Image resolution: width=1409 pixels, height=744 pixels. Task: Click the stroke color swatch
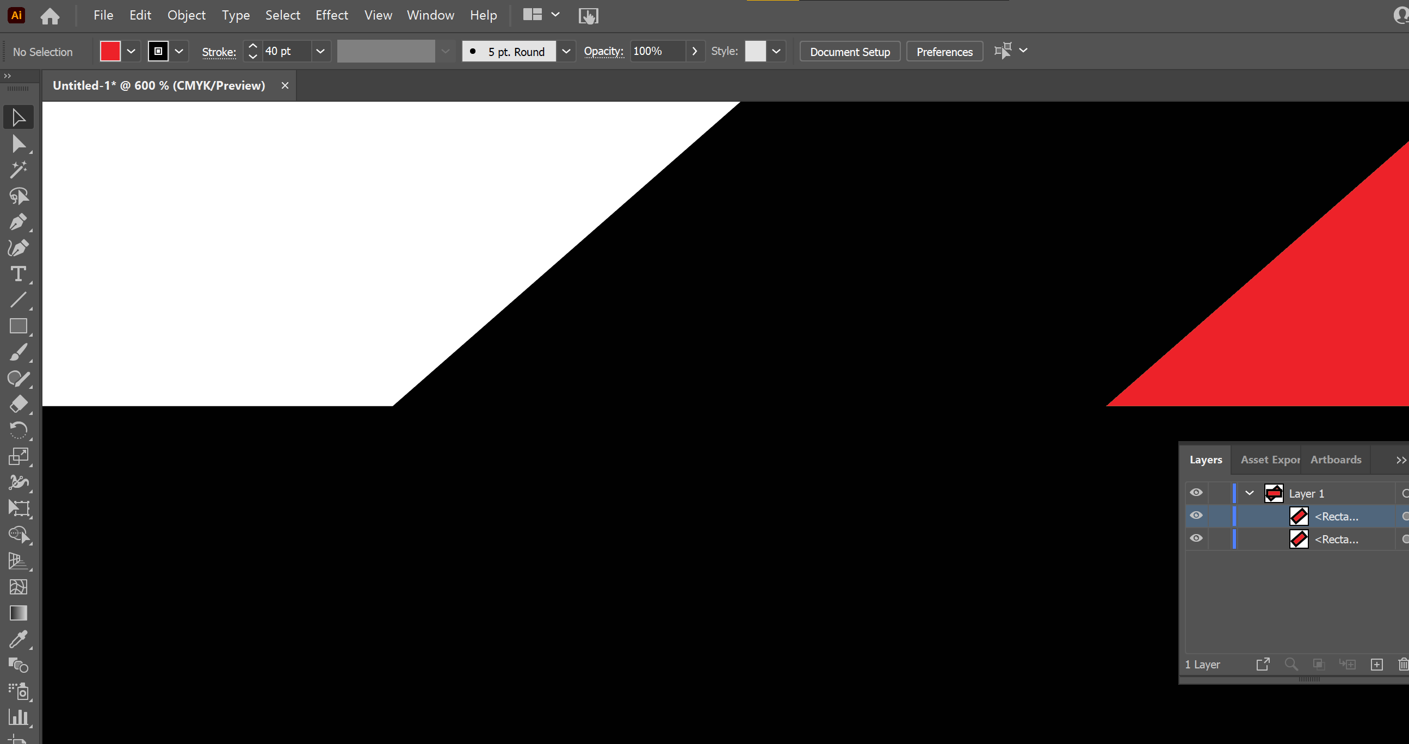(158, 51)
